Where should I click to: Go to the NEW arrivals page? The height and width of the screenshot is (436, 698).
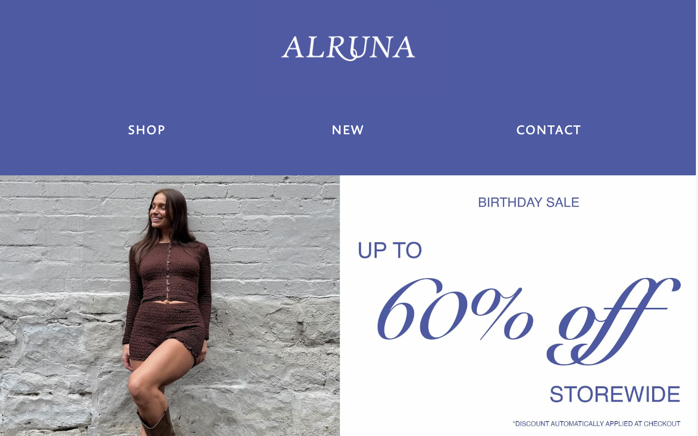point(348,130)
